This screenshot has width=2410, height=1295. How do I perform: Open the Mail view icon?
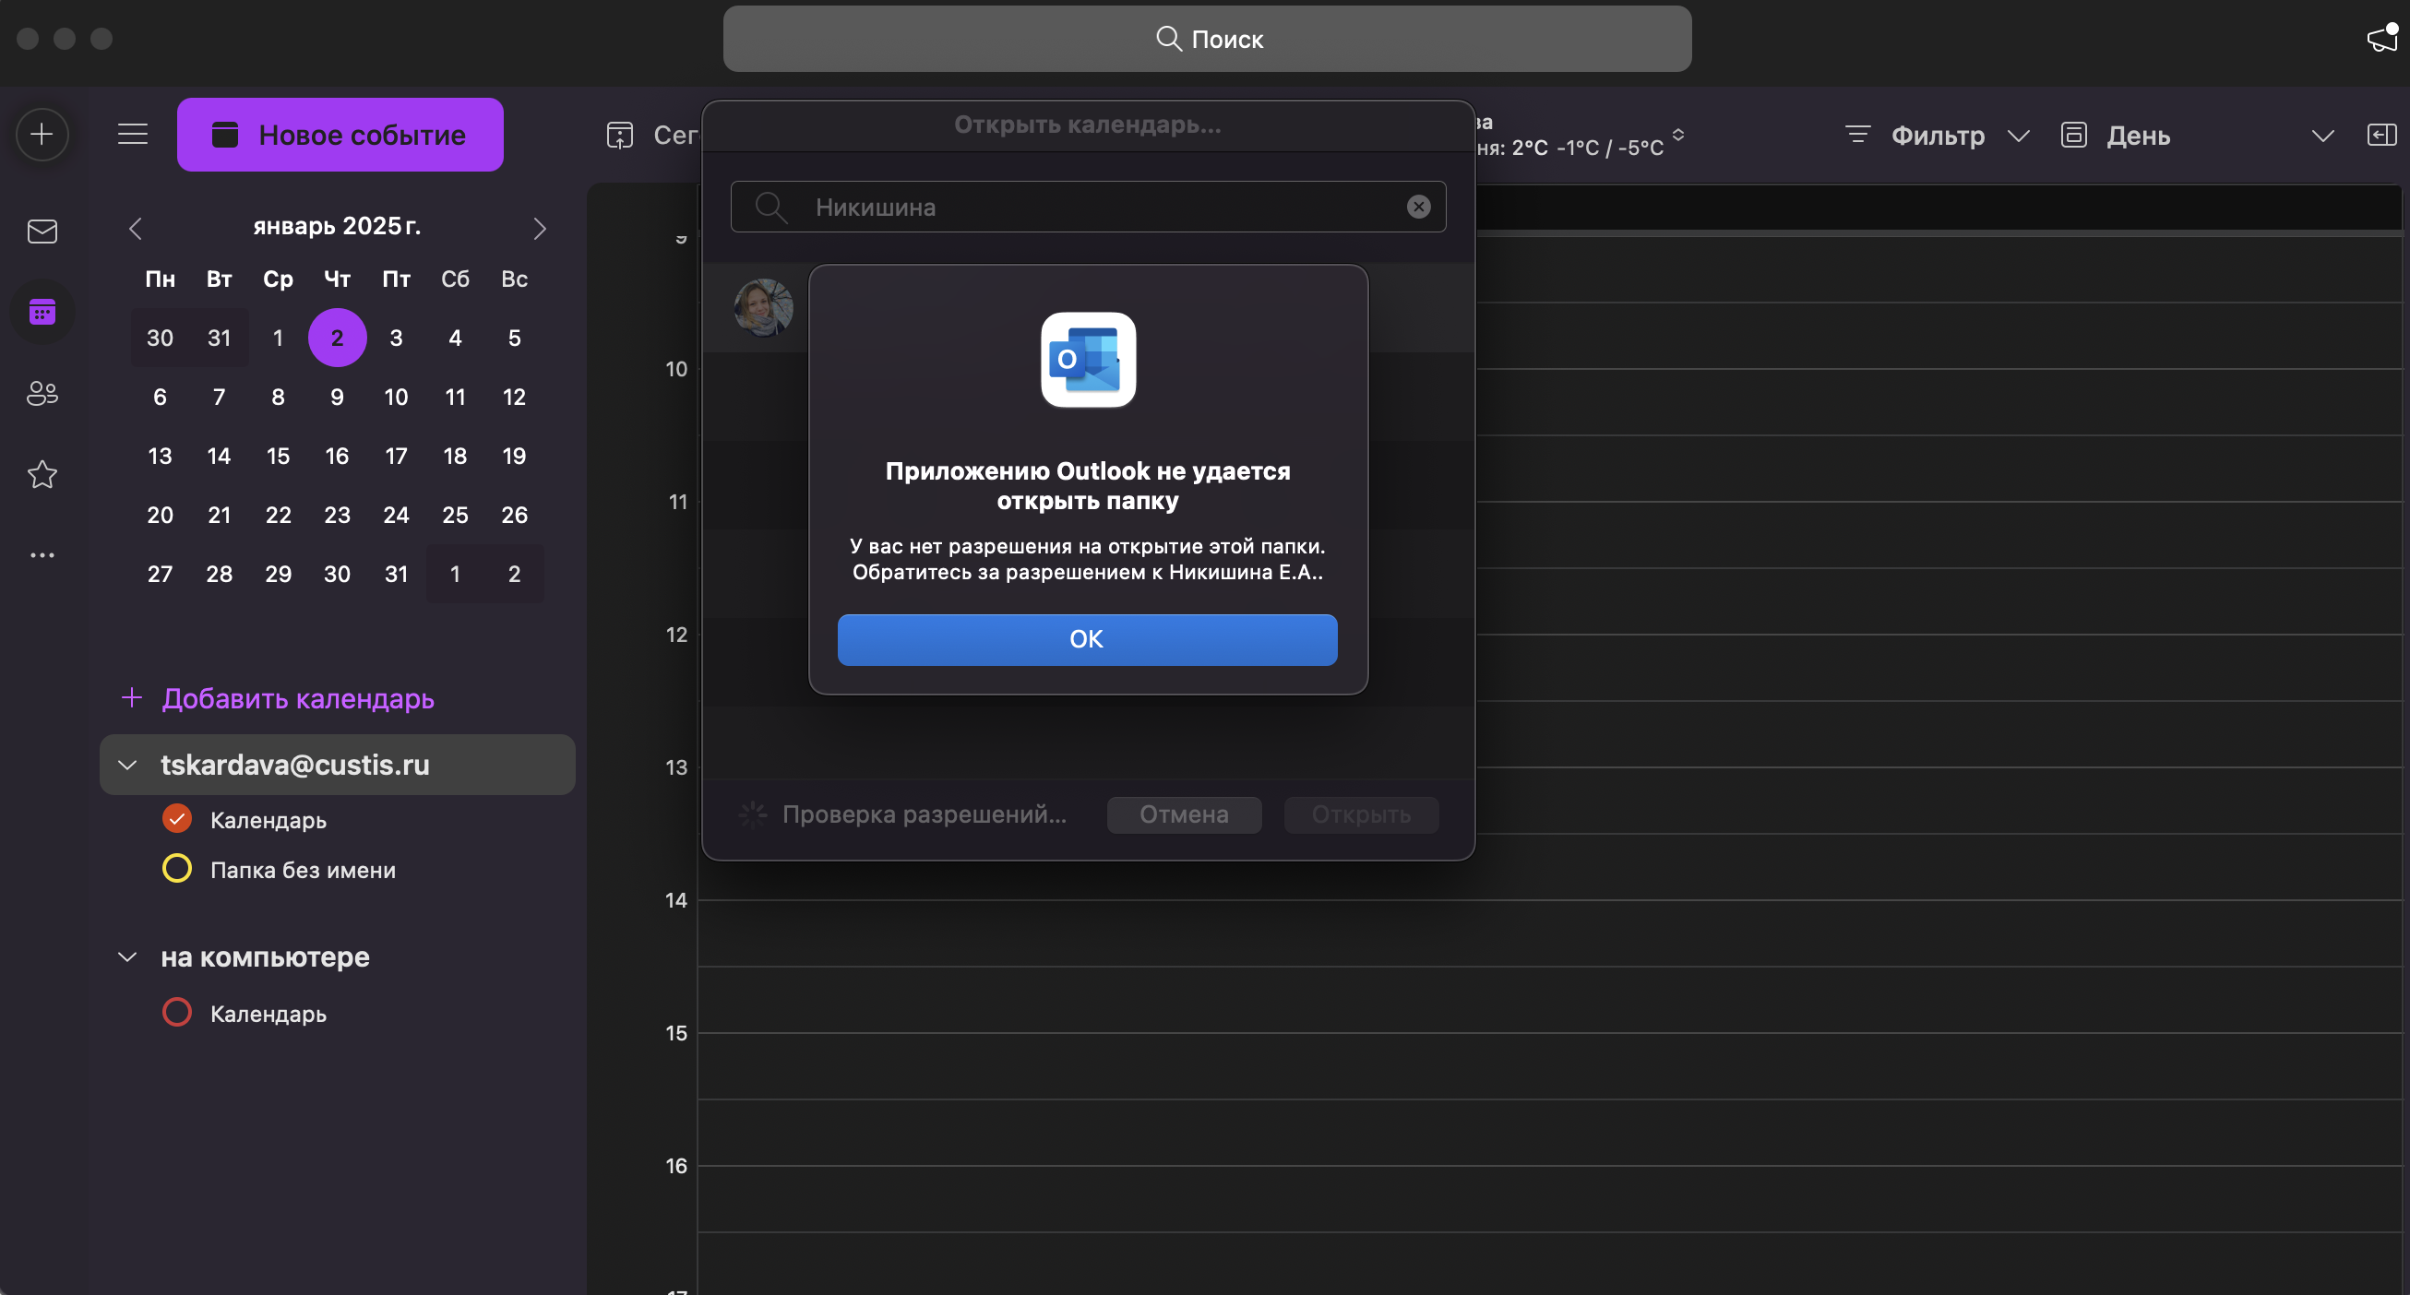(x=42, y=231)
